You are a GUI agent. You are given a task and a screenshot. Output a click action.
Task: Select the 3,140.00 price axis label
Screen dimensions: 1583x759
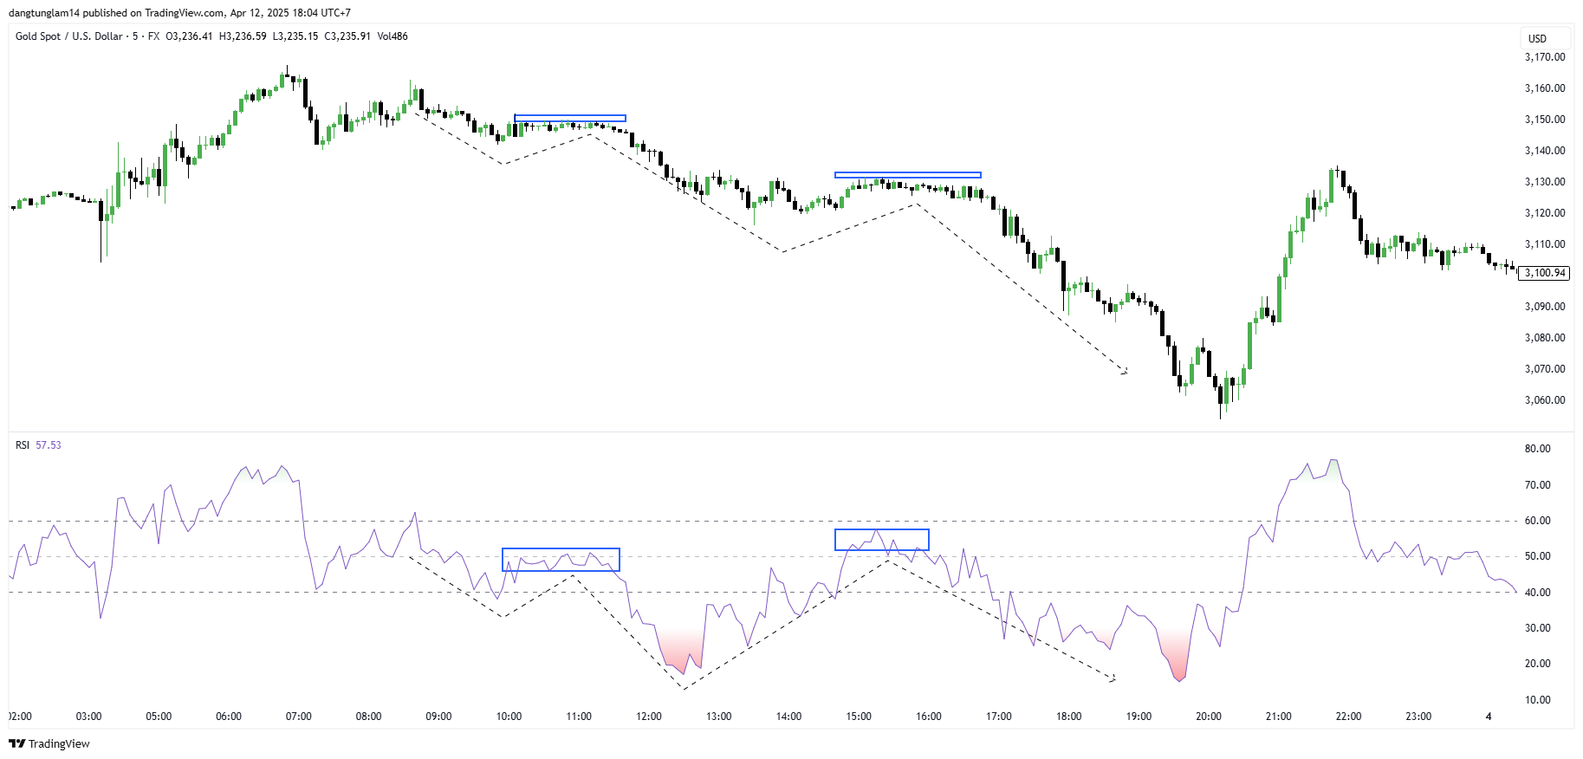(1545, 151)
